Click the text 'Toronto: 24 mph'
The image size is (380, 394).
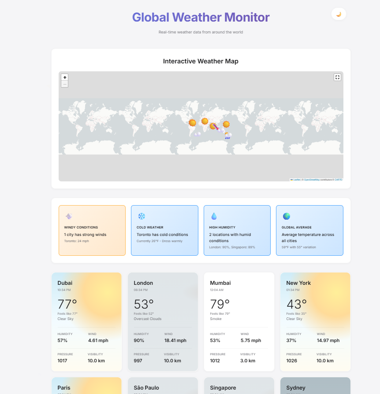77,241
